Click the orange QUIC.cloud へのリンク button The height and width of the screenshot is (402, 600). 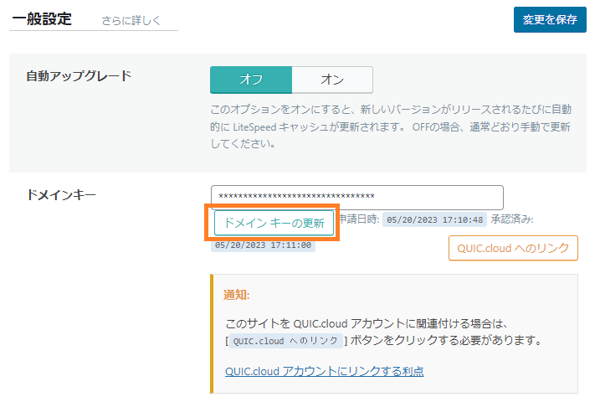[513, 247]
